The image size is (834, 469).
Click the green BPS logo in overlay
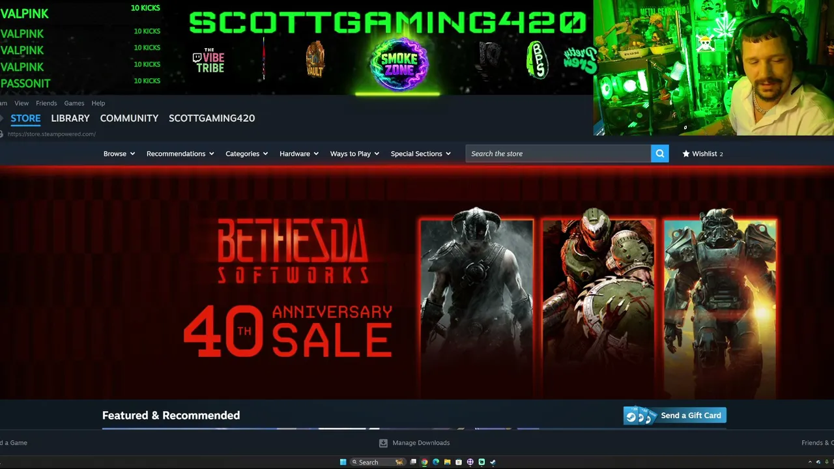(x=537, y=60)
